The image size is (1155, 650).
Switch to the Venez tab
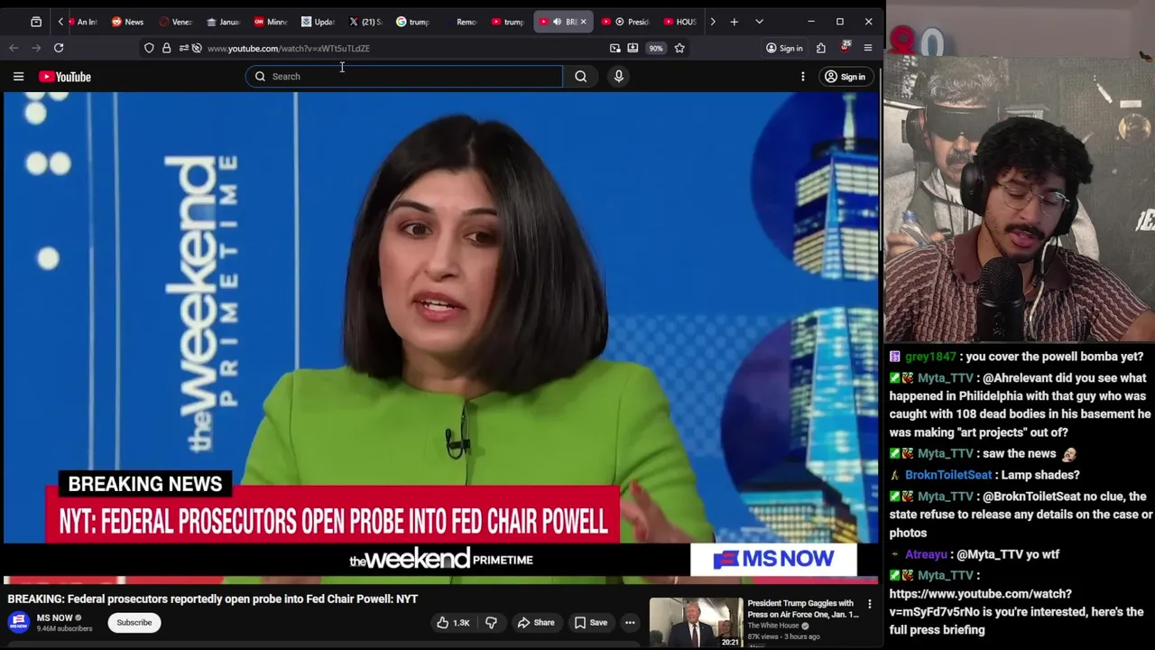[174, 22]
